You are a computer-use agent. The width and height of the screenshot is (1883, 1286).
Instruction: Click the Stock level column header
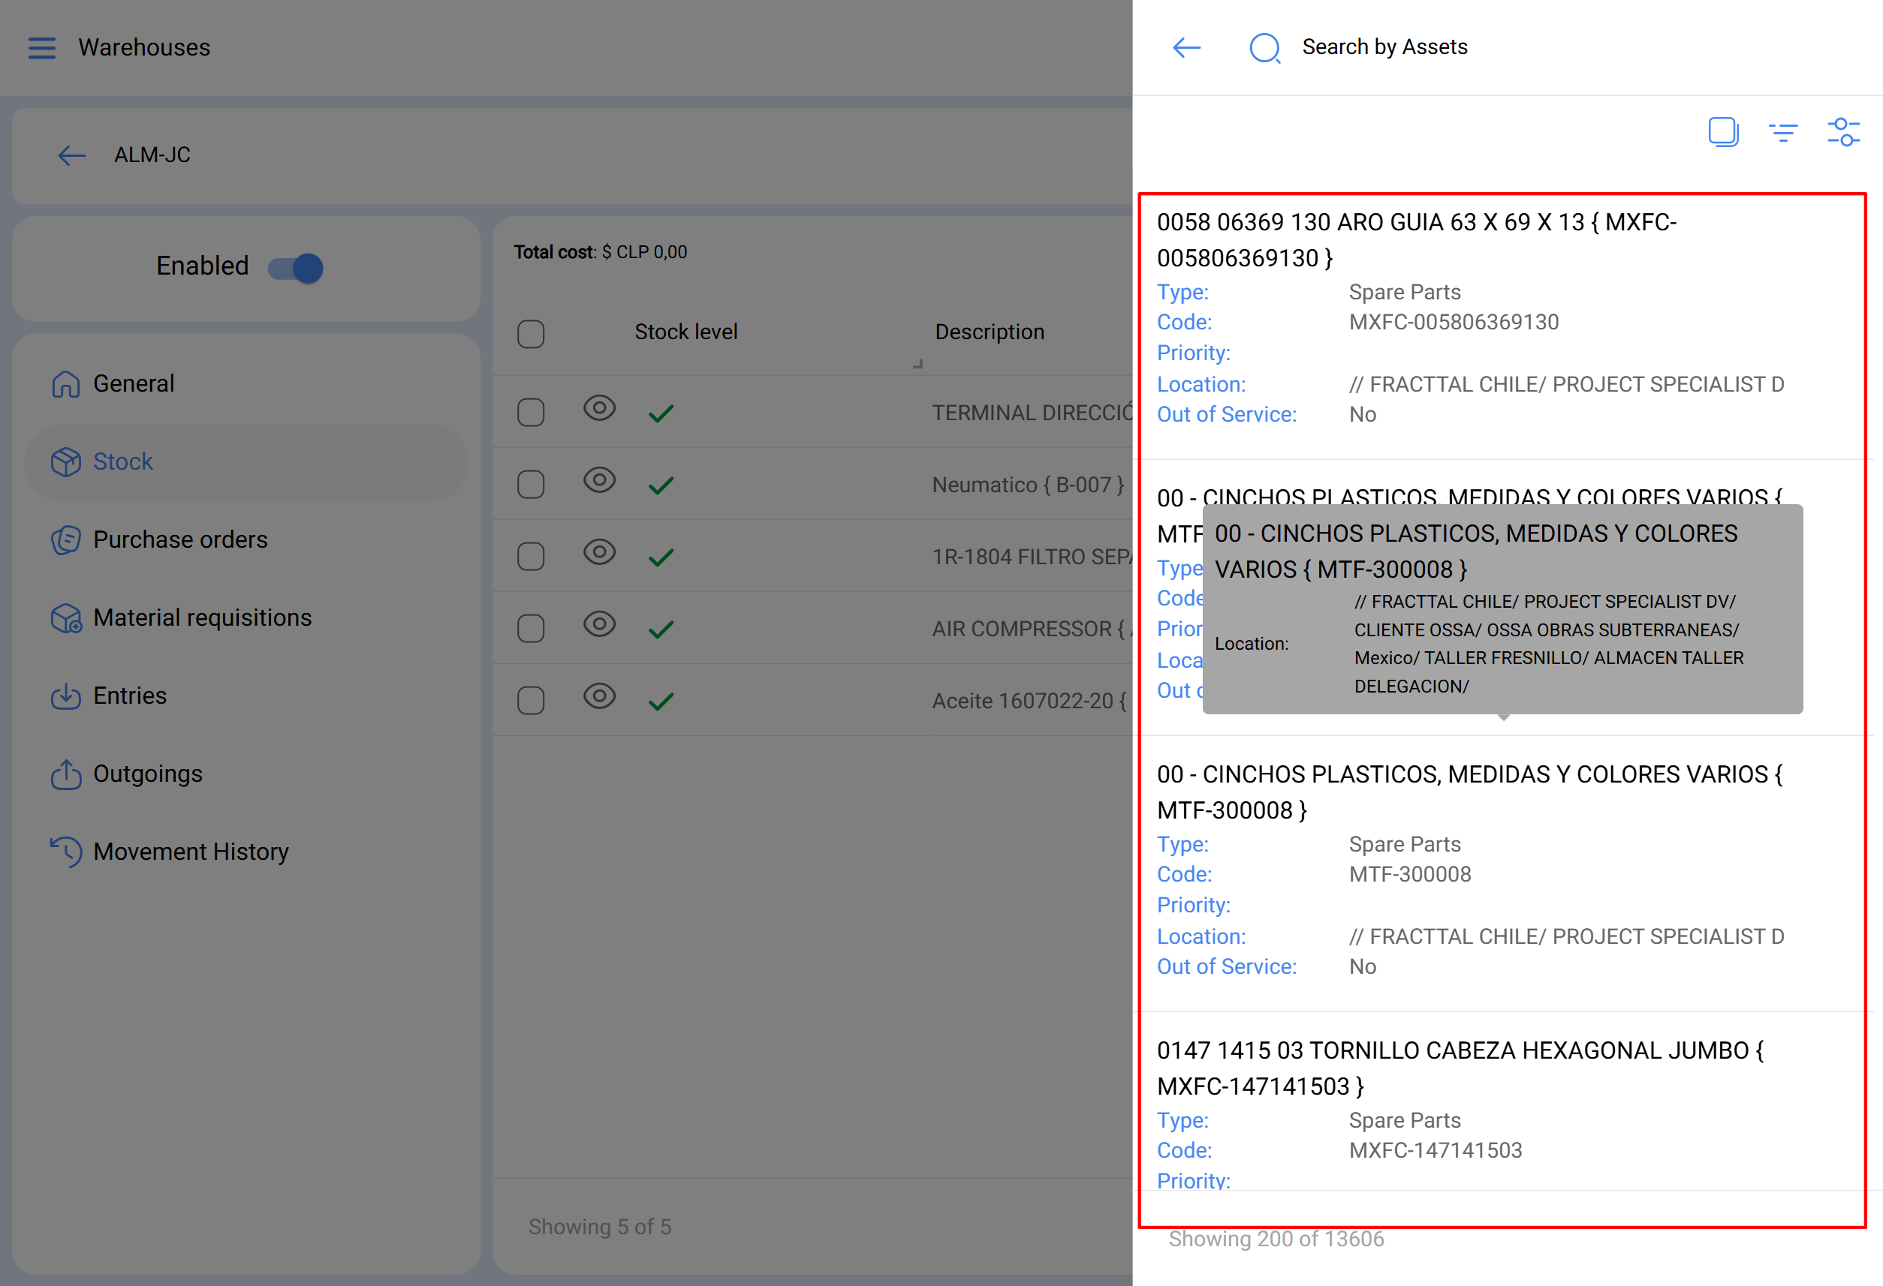[685, 332]
